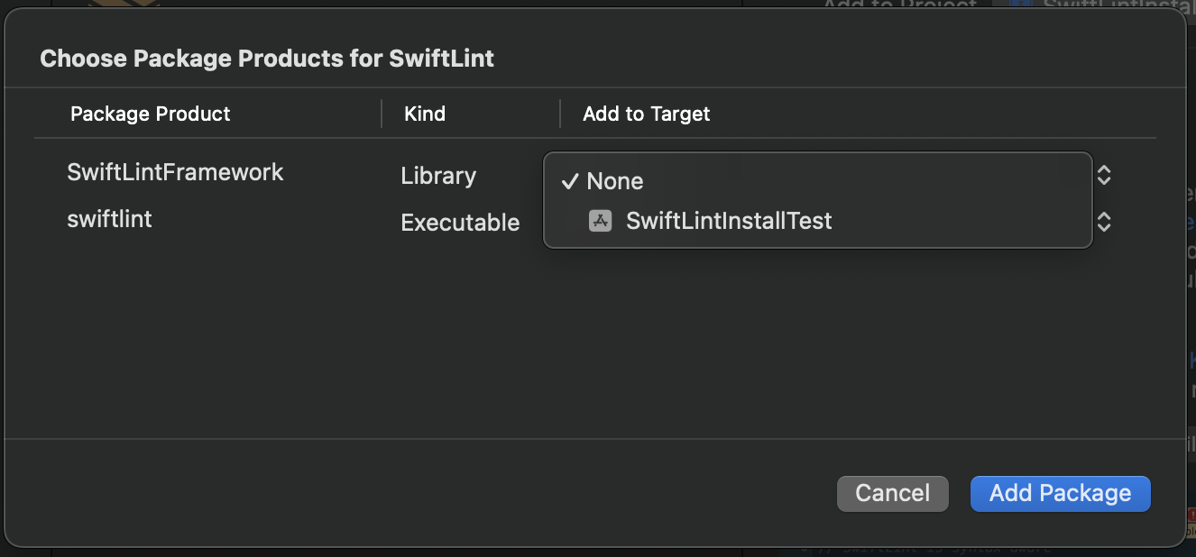Click the Add to Target column header
1196x557 pixels.
(x=647, y=114)
